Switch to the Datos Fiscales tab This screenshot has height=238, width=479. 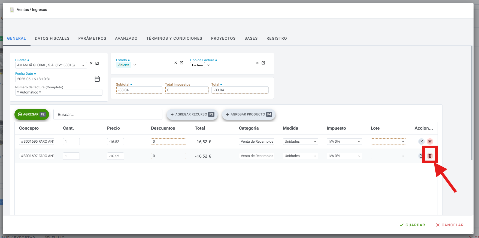[x=52, y=38]
